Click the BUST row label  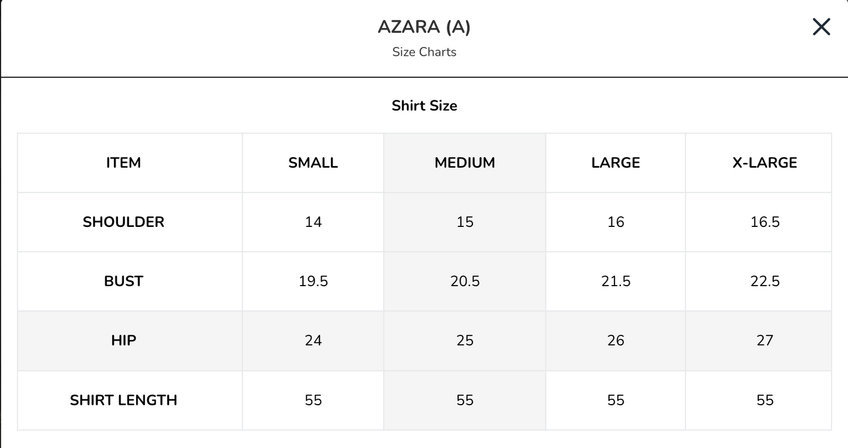pos(123,281)
